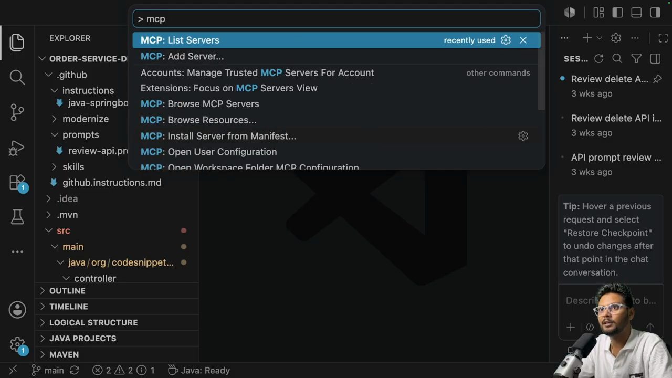Screen dimensions: 672x378
Task: Filter the Sessions list
Action: pos(636,59)
